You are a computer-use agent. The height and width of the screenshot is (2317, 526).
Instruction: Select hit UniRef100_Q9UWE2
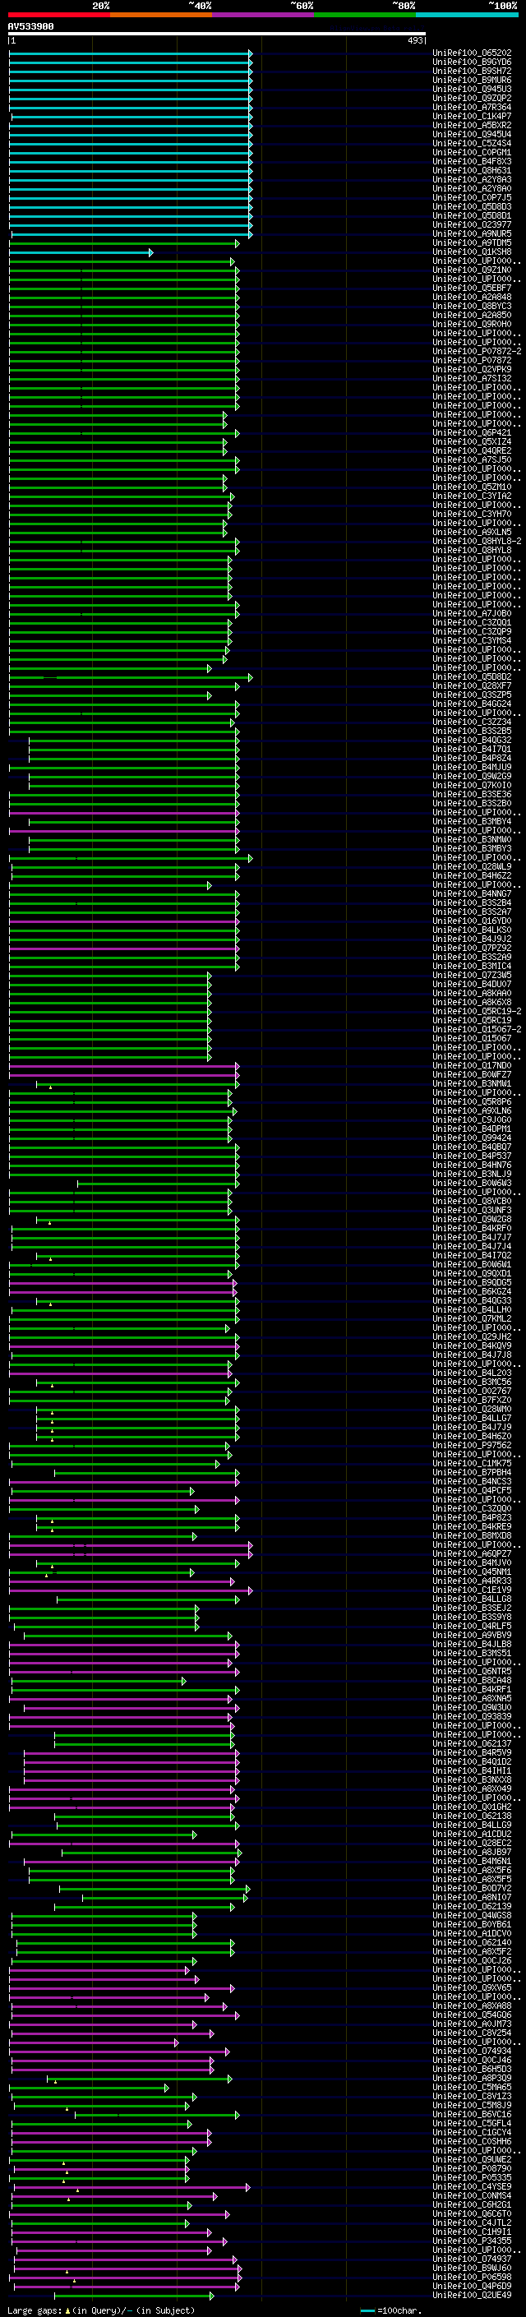click(472, 2159)
